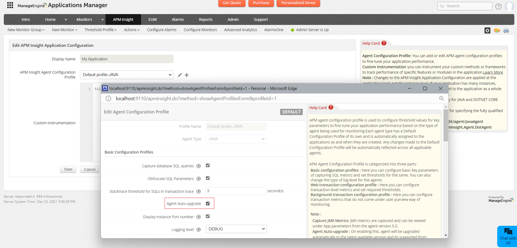Screen dimensions: 517x248
Task: Show help for Logging level
Action: (x=199, y=230)
